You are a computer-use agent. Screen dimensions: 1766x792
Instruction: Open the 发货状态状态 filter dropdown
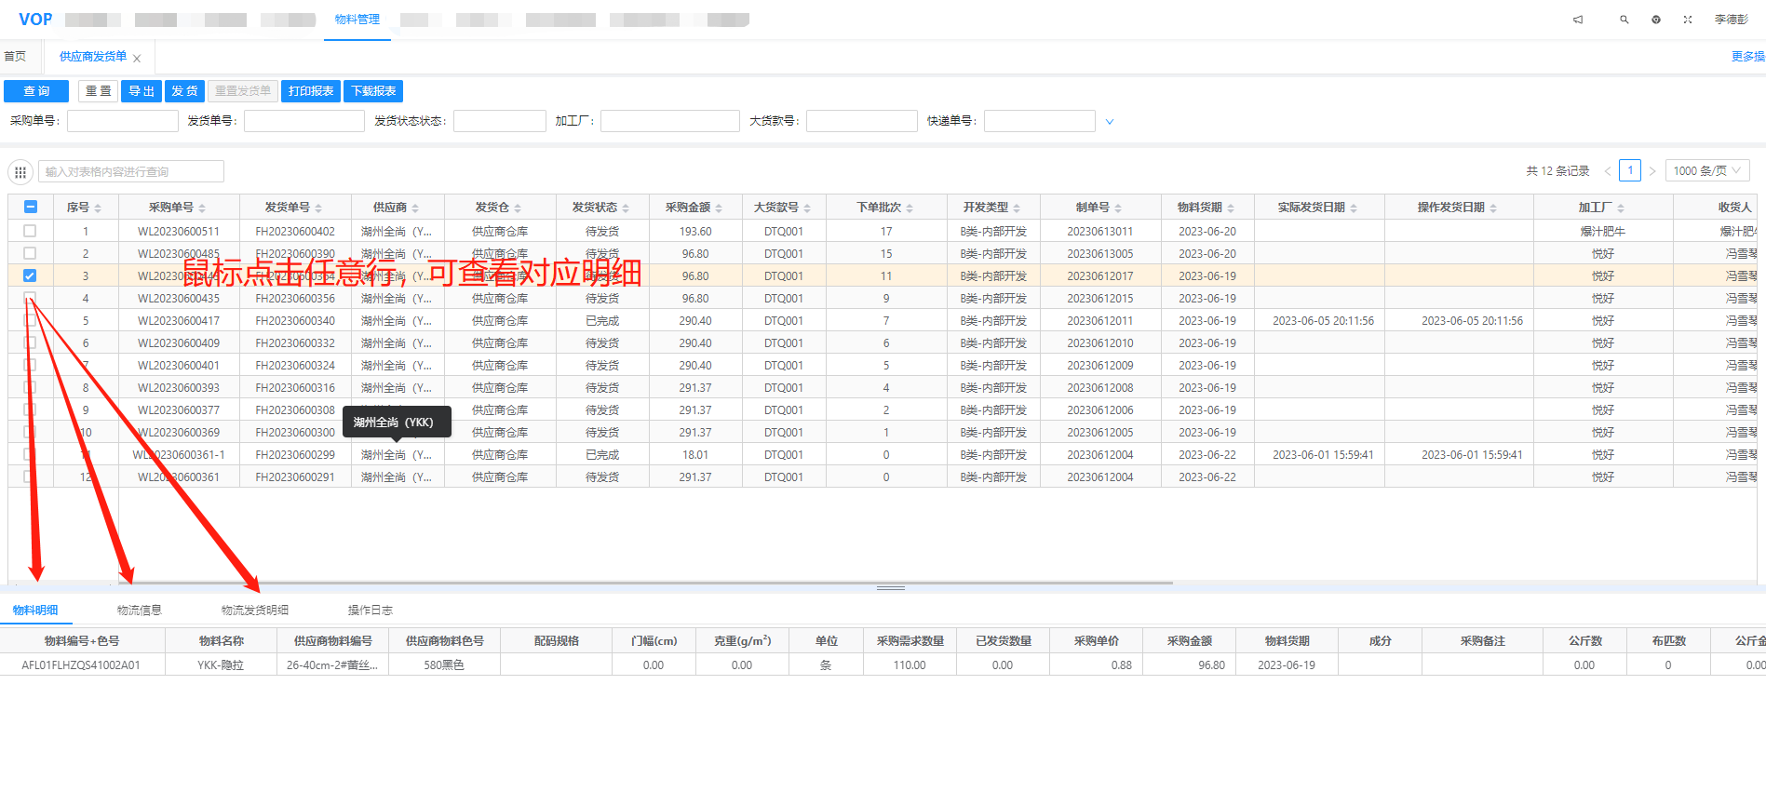coord(499,121)
